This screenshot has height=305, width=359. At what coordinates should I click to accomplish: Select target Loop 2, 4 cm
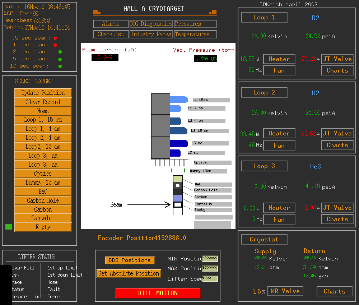pos(43,138)
